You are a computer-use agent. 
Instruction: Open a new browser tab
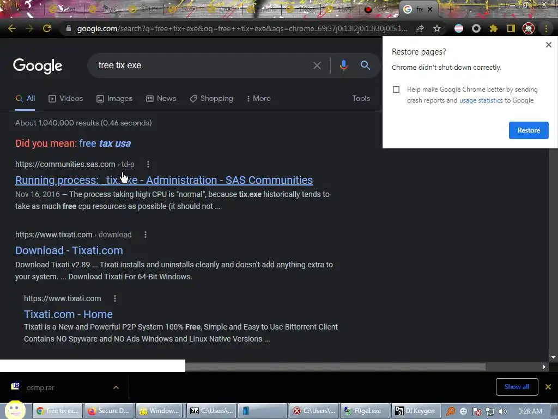450,9
